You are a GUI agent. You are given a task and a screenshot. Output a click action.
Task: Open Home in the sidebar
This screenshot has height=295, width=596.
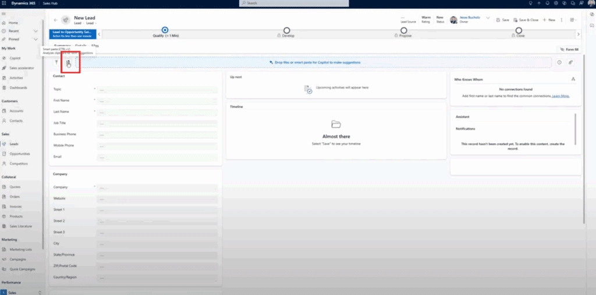click(13, 23)
